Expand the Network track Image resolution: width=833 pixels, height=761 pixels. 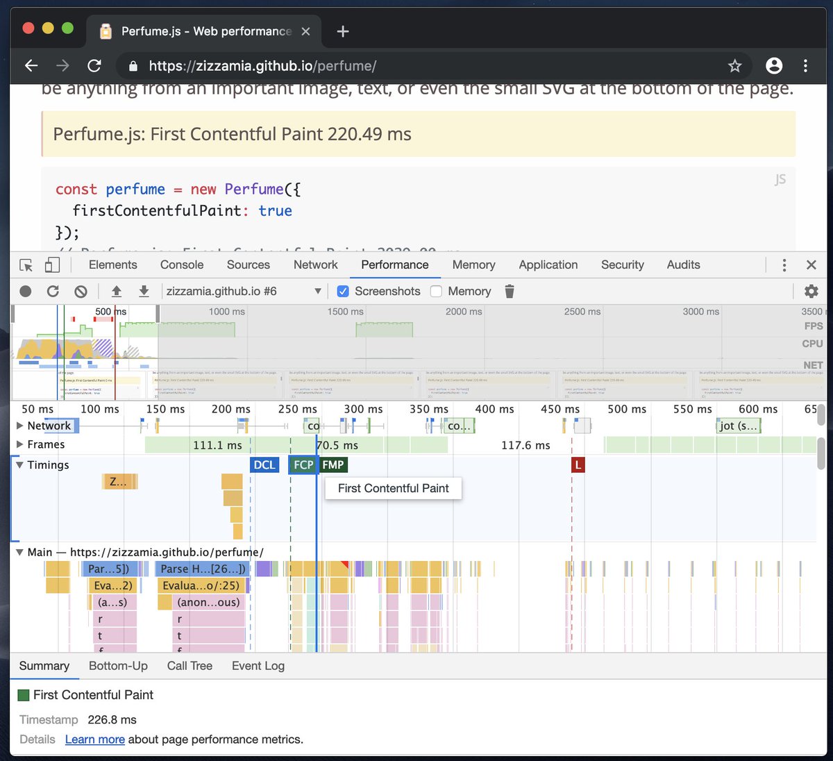20,426
